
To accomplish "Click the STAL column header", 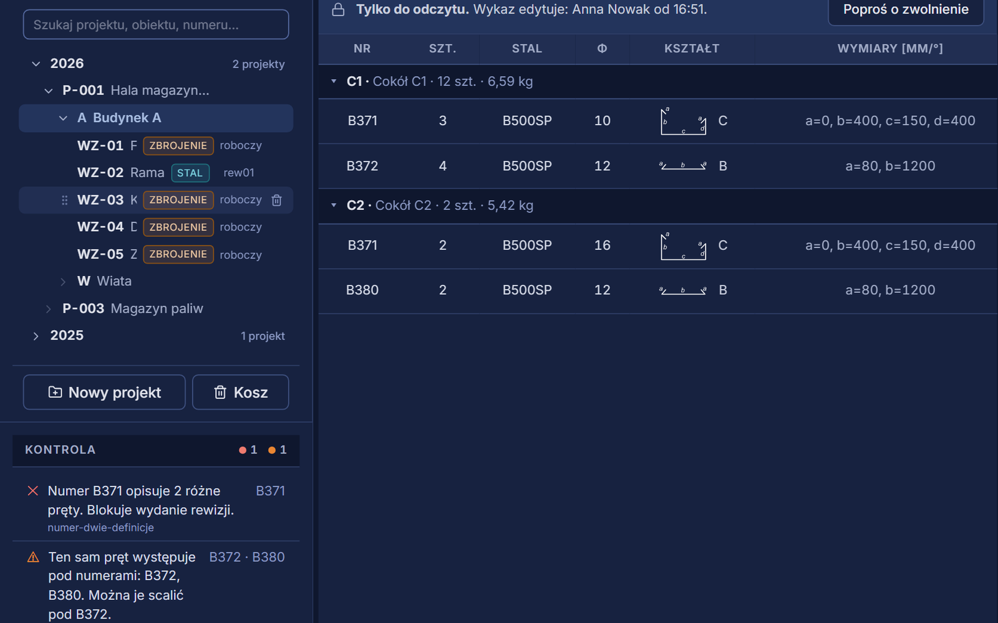I will pyautogui.click(x=527, y=49).
